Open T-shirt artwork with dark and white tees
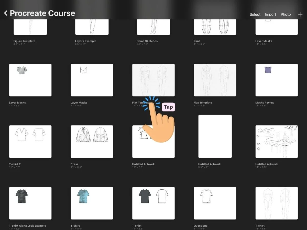The image size is (307, 230). click(x=153, y=203)
